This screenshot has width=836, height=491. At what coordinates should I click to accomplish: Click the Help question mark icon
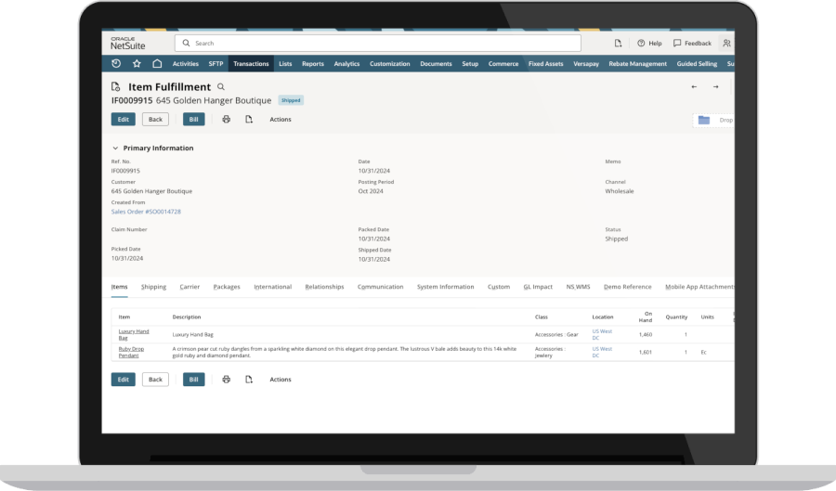point(640,44)
